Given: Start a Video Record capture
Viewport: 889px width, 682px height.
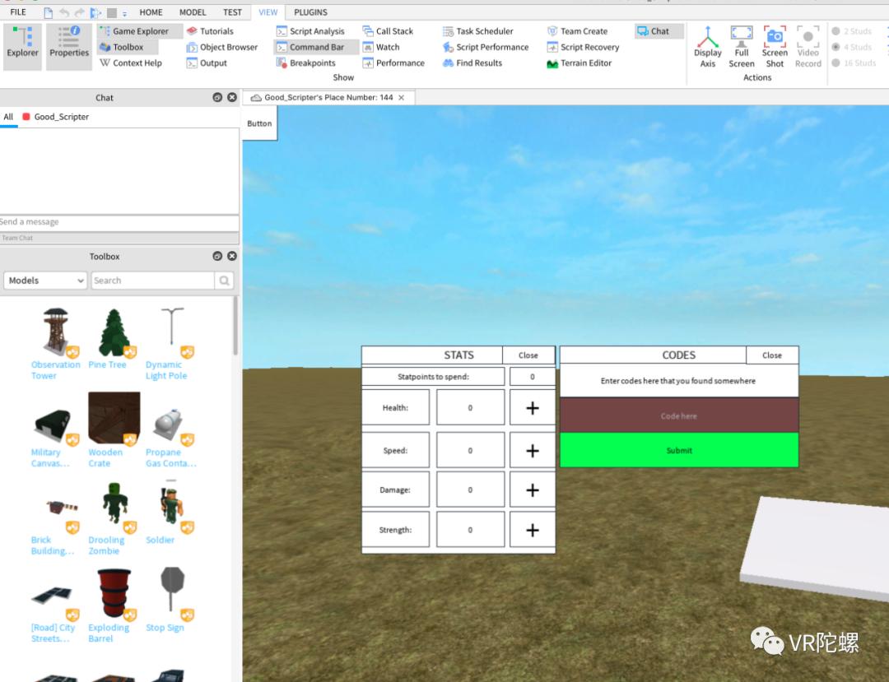Looking at the screenshot, I should coord(808,45).
